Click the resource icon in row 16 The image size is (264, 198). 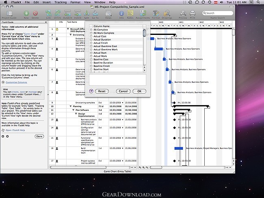[57, 148]
